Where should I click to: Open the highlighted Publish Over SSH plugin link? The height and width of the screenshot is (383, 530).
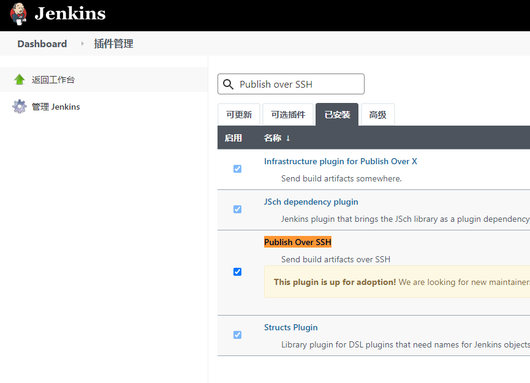[297, 242]
